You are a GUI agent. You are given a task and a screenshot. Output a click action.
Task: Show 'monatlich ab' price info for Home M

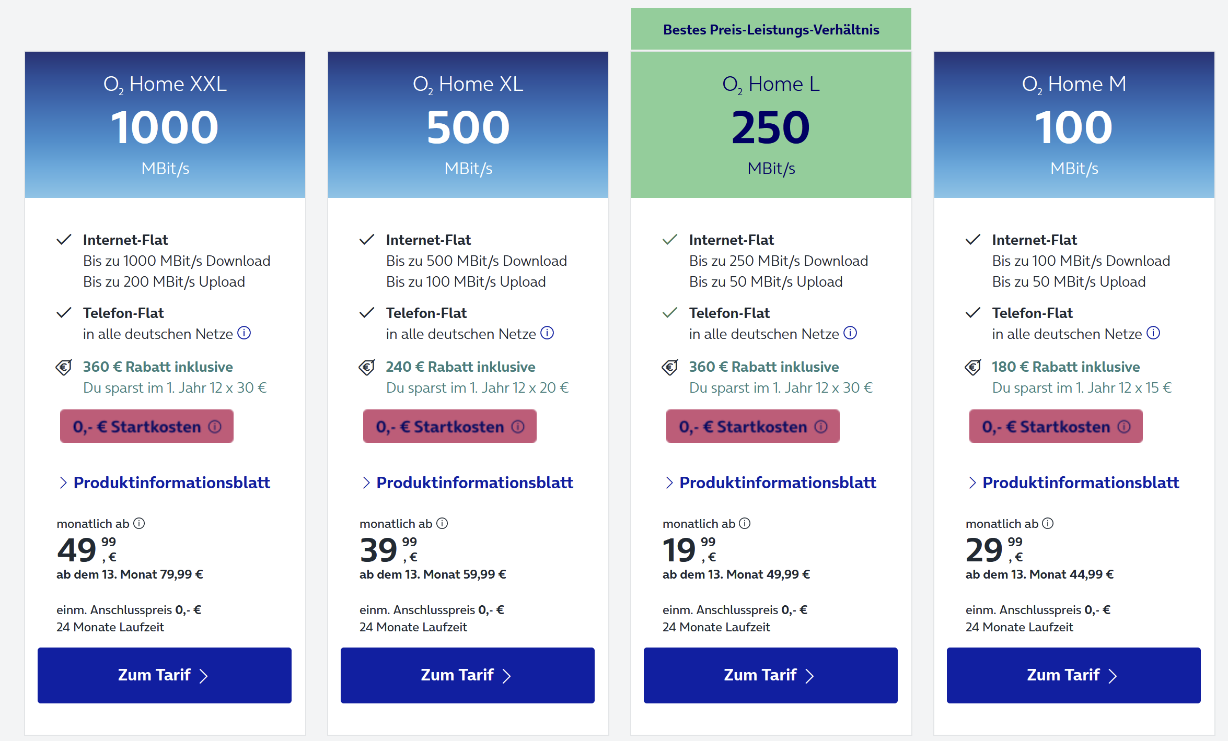(x=1048, y=523)
